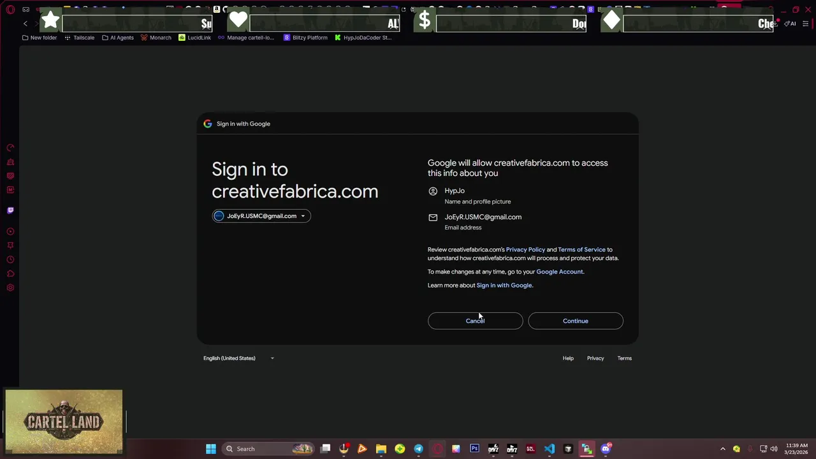Open the Monarch bookmark
This screenshot has height=459, width=816.
156,38
